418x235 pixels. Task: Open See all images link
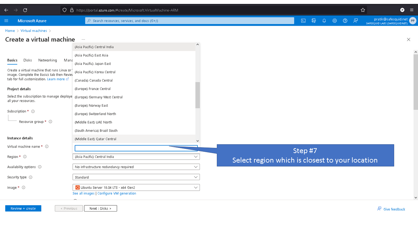click(x=84, y=193)
